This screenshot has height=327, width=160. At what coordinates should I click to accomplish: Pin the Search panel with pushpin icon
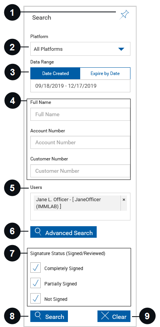[124, 15]
